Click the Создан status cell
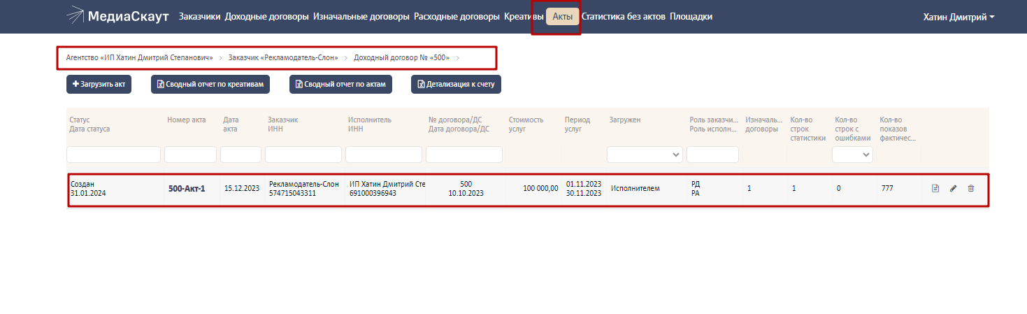Screen dimensions: 1027x314 point(82,184)
